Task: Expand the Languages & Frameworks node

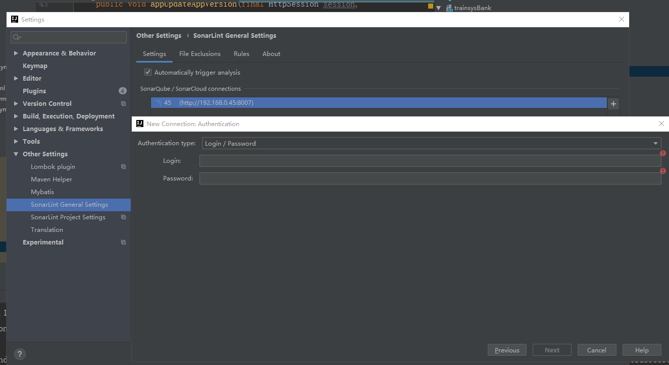Action: [16, 129]
